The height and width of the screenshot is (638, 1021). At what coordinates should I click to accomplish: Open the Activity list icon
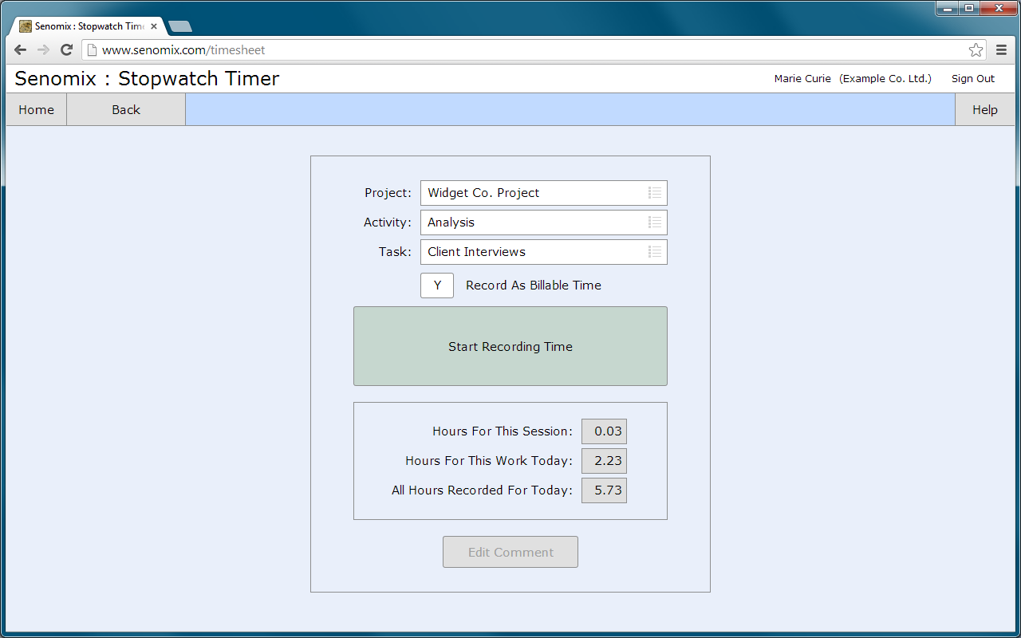coord(655,223)
